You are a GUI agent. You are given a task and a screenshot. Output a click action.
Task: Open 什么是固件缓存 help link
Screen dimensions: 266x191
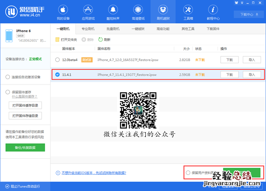click(25, 97)
